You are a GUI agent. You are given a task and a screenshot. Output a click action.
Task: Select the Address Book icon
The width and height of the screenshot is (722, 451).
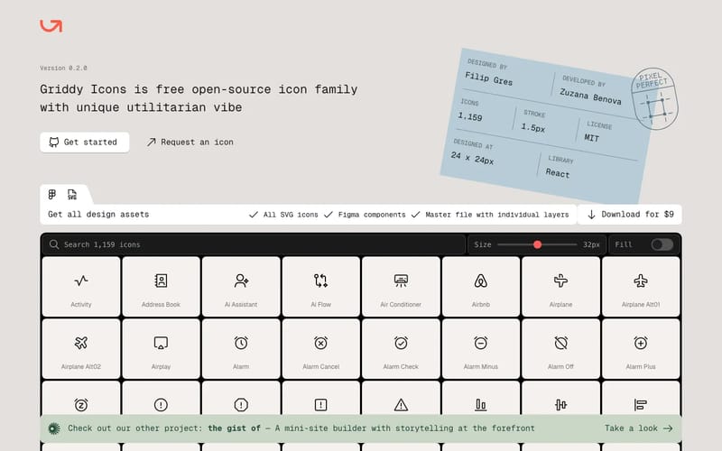161,287
